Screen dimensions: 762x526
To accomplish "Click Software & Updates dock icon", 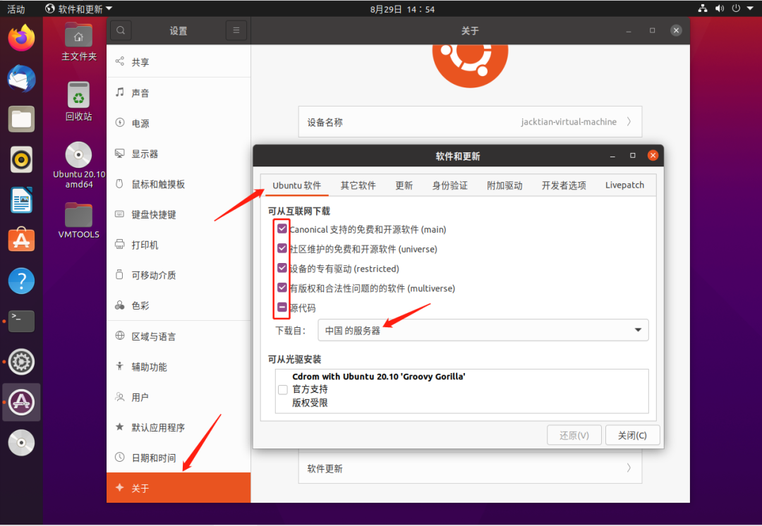I will point(21,402).
